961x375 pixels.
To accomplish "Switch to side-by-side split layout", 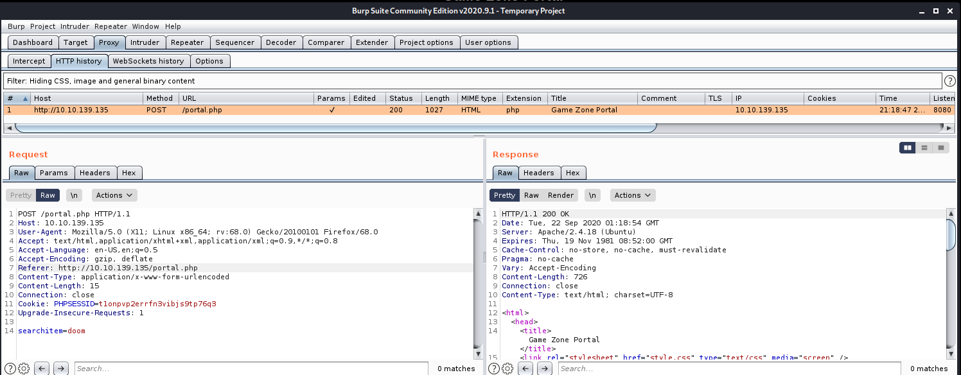I will tap(908, 148).
